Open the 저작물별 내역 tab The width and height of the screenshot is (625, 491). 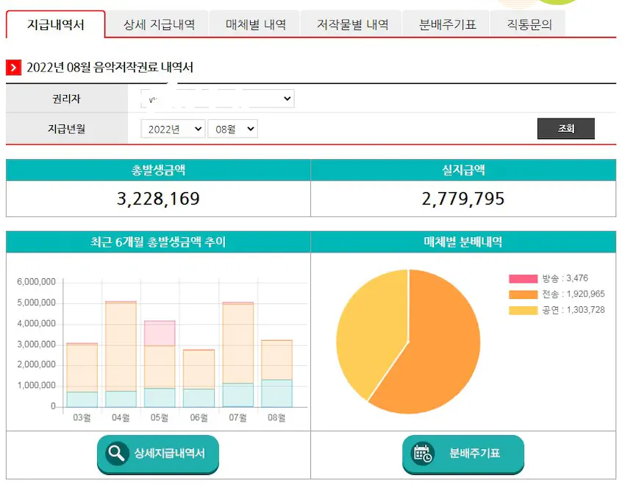[349, 24]
